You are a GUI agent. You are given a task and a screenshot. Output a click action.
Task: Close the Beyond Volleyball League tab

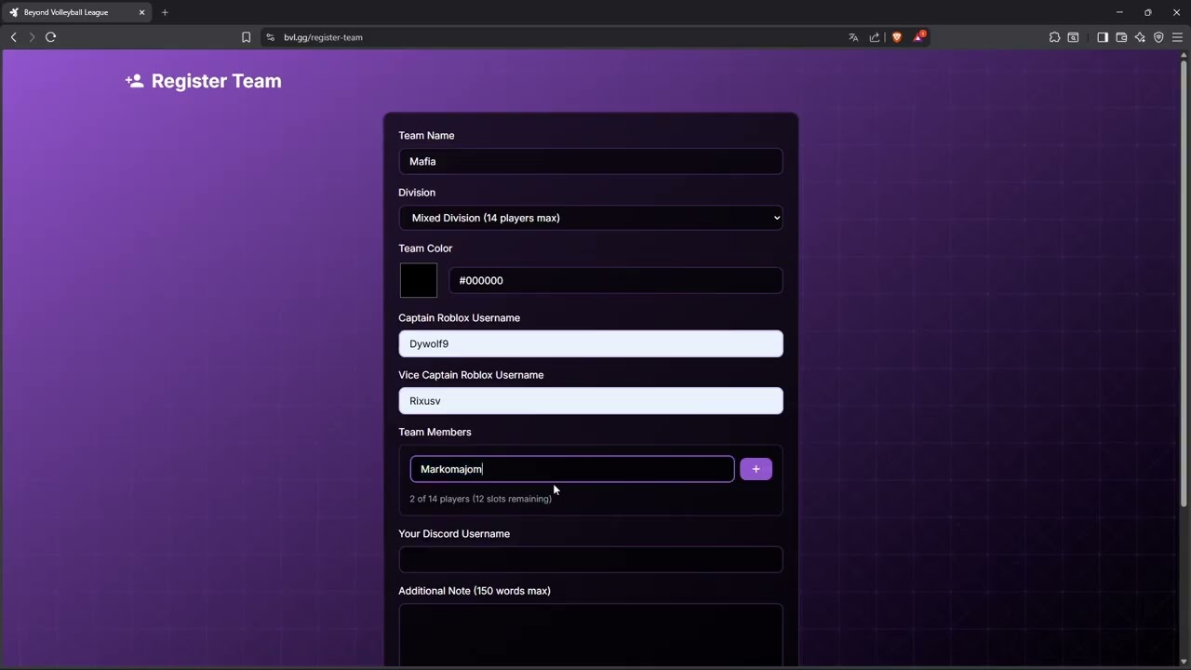[142, 12]
